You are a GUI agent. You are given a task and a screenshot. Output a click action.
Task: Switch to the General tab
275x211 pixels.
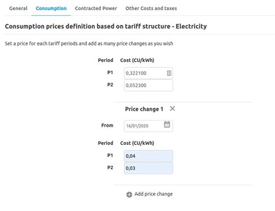tap(18, 8)
